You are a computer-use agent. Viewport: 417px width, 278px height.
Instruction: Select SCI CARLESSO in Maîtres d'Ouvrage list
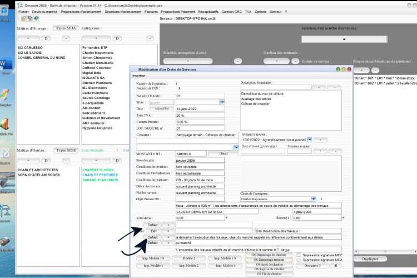(x=30, y=48)
